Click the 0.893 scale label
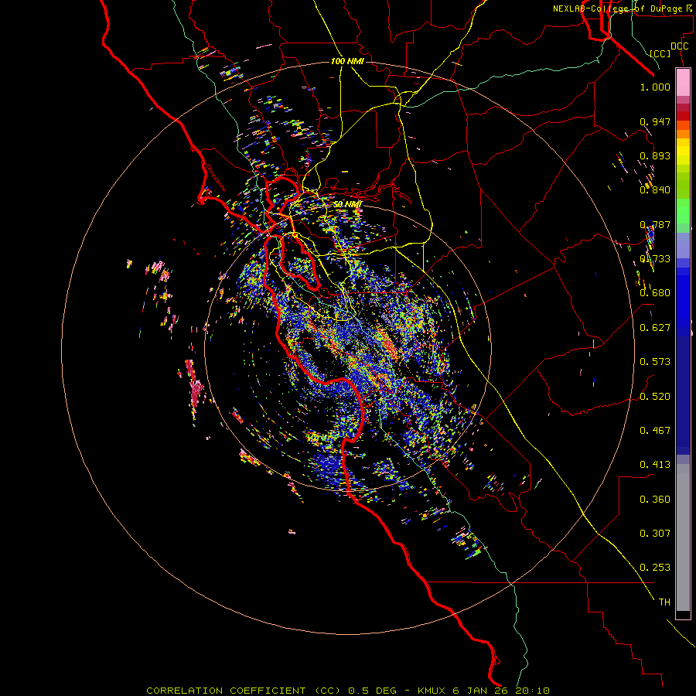 [x=655, y=155]
